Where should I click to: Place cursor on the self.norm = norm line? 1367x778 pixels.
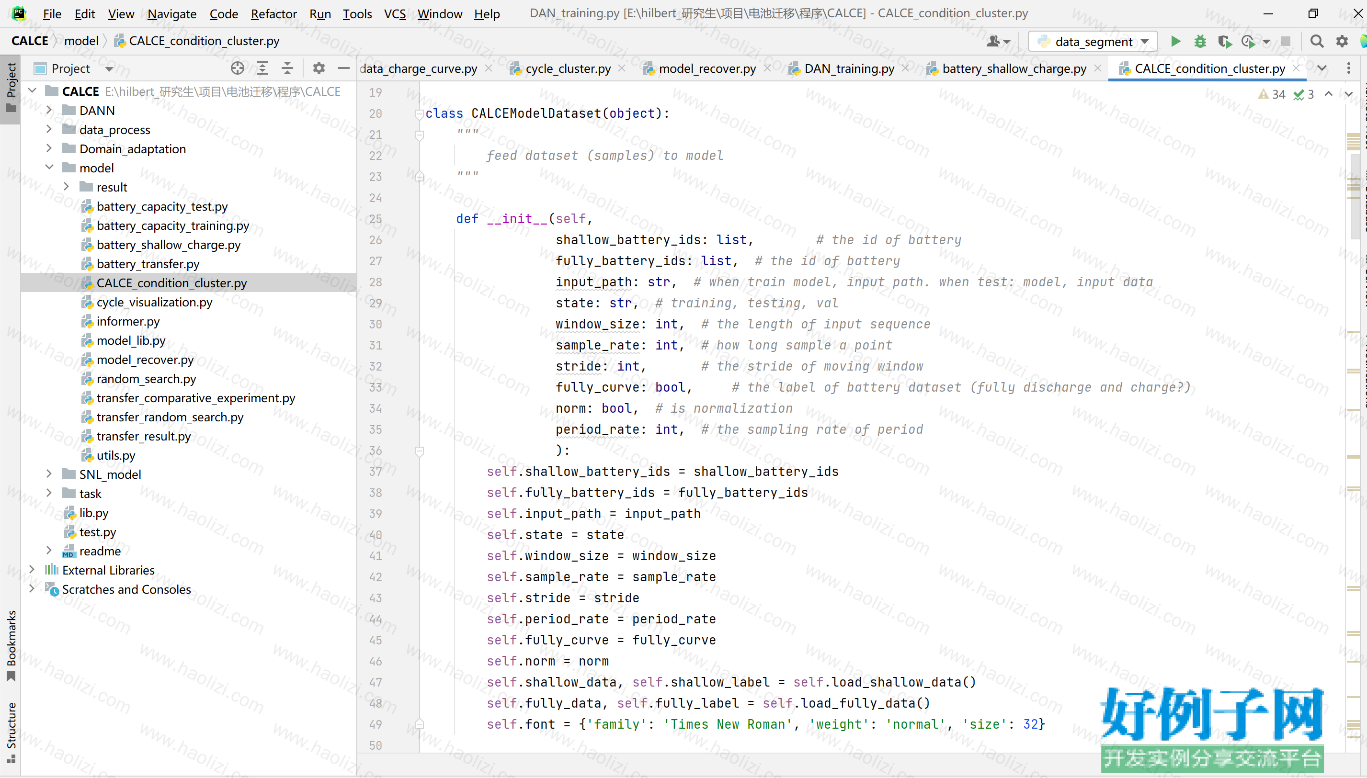pos(547,661)
